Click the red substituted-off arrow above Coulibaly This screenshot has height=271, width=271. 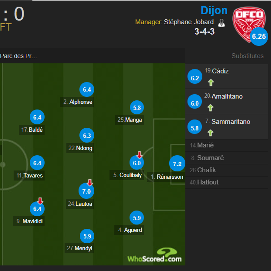point(139,155)
